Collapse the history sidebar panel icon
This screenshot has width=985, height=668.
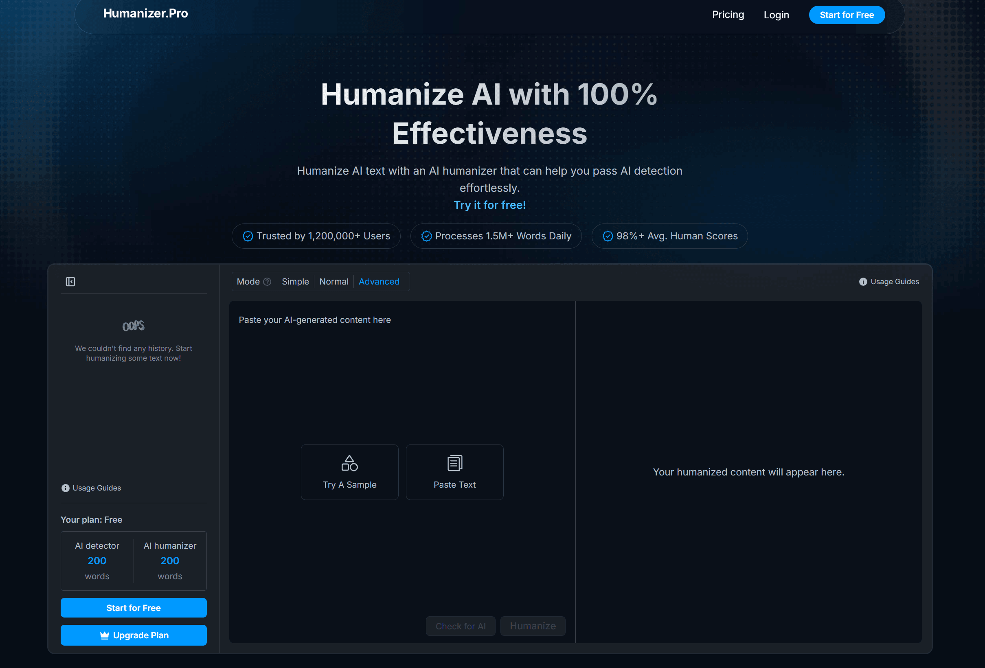[70, 282]
